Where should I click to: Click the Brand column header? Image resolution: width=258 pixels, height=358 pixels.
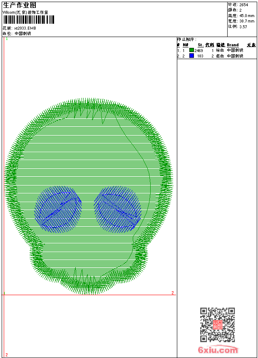[x=233, y=45]
